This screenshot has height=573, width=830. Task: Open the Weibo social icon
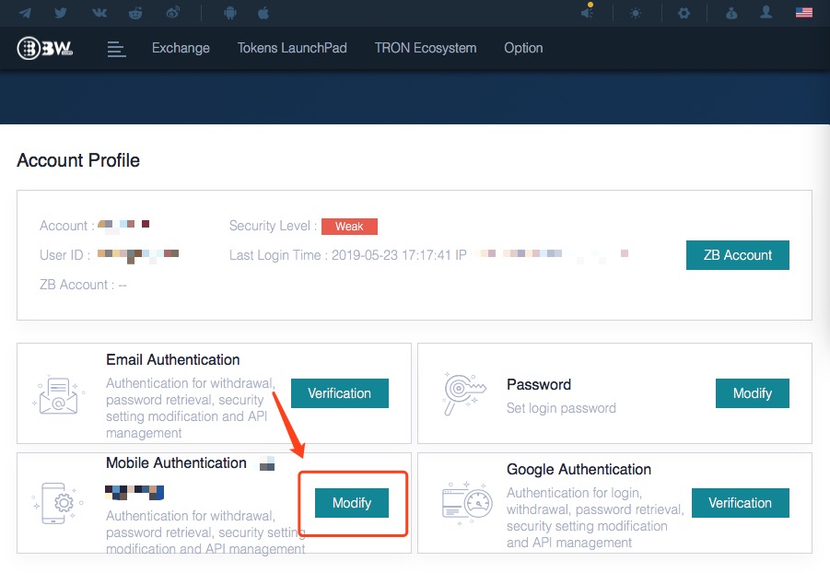coord(173,13)
